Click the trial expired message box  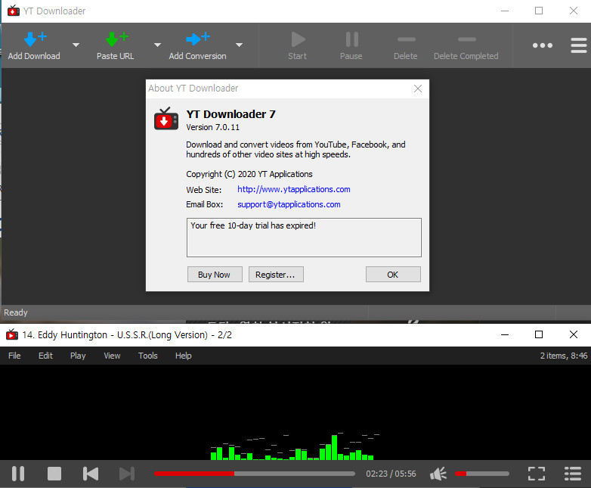click(x=304, y=238)
